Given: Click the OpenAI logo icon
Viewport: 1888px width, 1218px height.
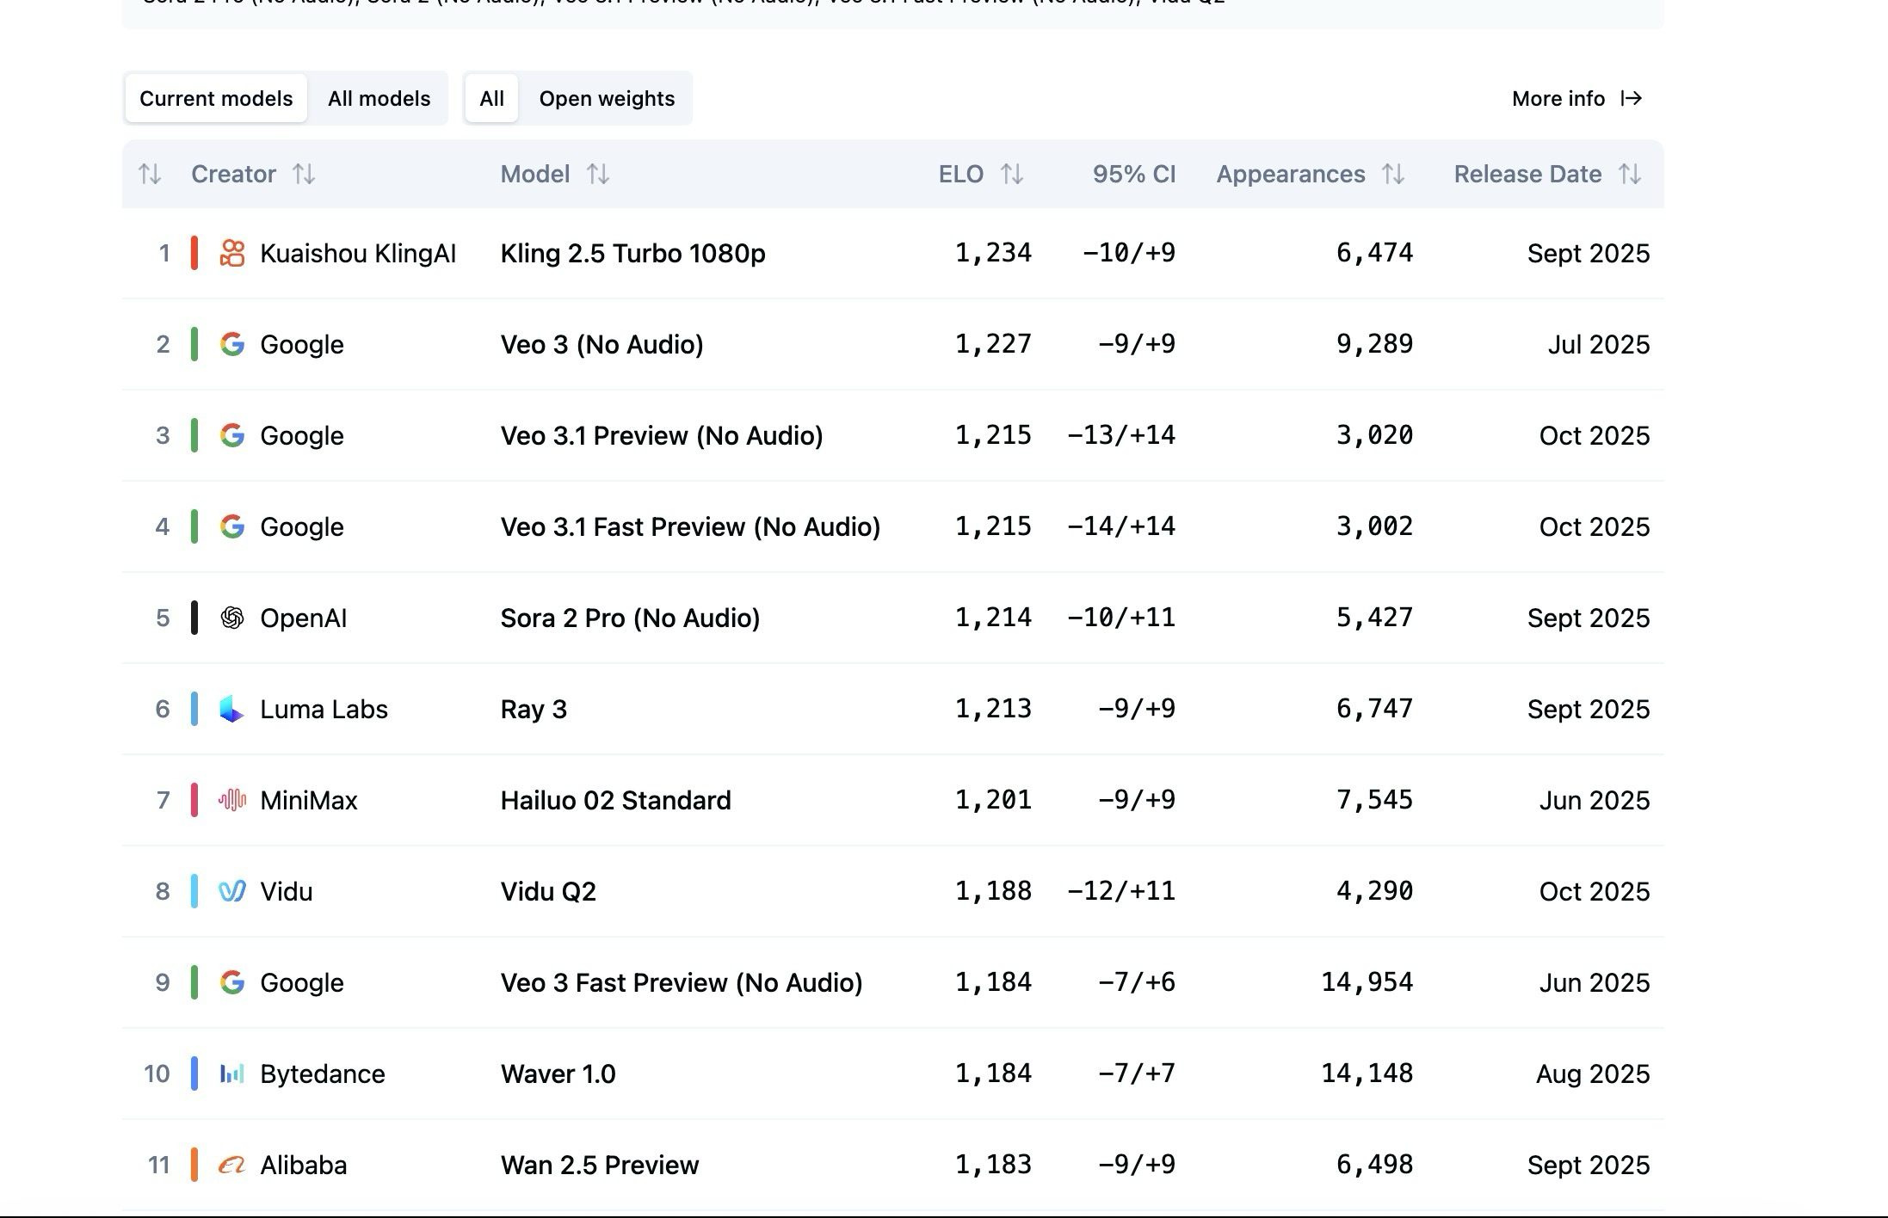Looking at the screenshot, I should point(231,618).
